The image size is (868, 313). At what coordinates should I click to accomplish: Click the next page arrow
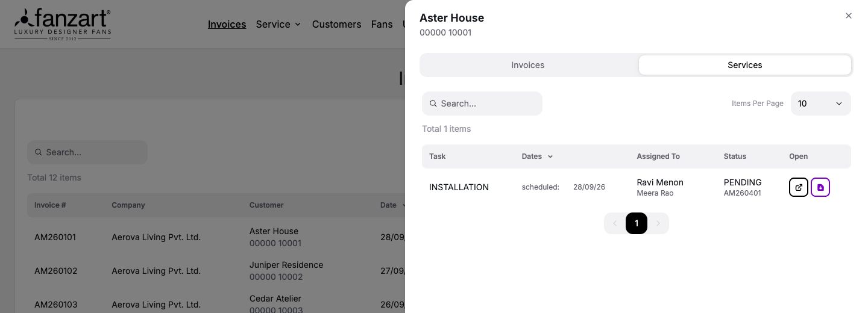658,223
